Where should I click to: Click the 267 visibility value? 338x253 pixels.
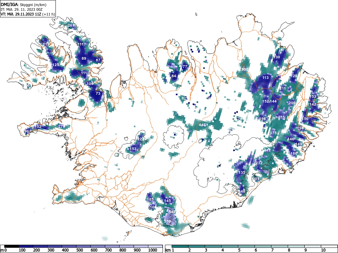coord(71,25)
